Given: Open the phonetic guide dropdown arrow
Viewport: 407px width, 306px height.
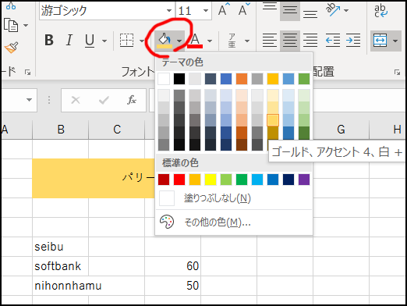Looking at the screenshot, I should pyautogui.click(x=247, y=41).
